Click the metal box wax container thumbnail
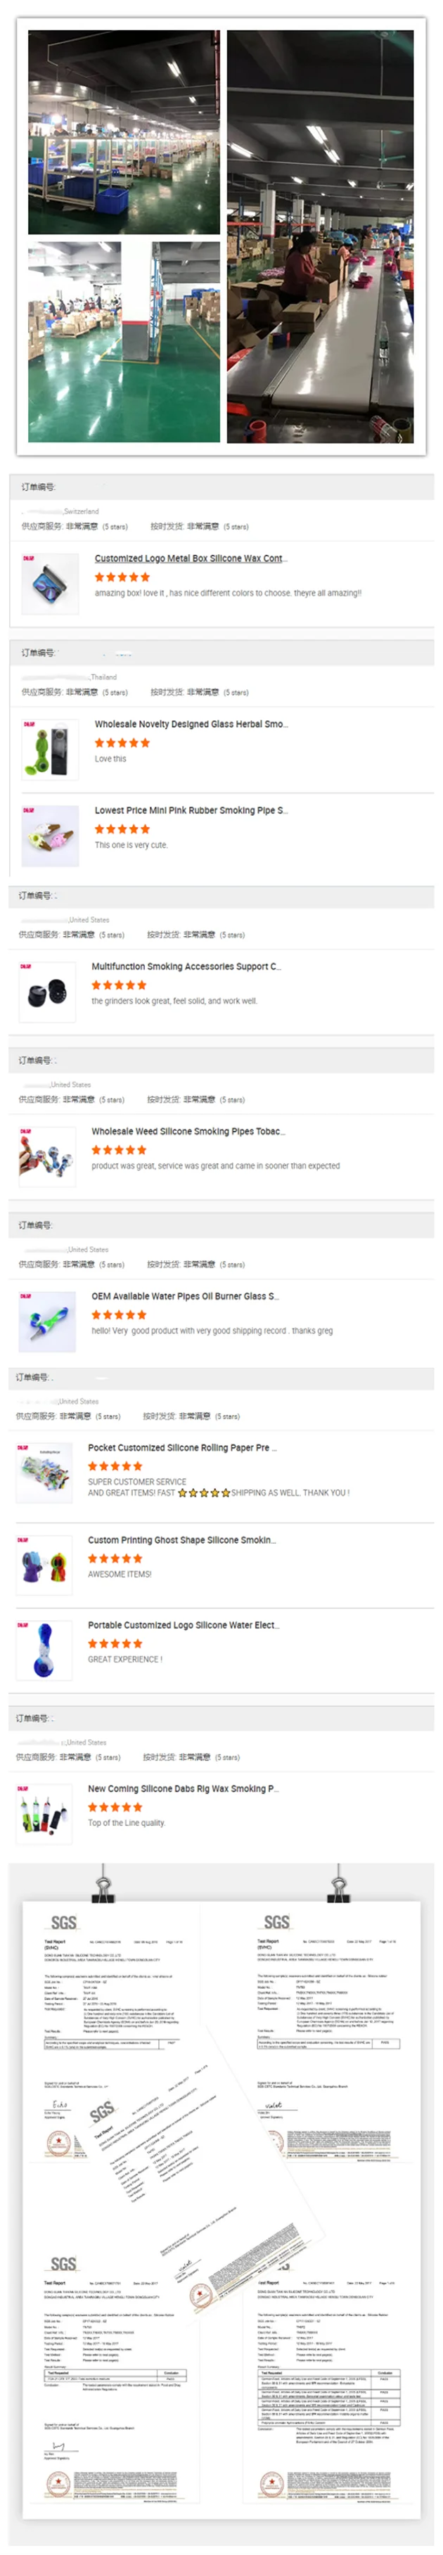The width and height of the screenshot is (443, 2555). pos(51,583)
